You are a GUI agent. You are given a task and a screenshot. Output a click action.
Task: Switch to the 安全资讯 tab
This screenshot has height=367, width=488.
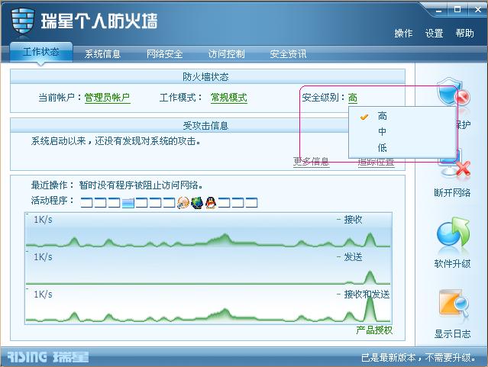point(288,54)
